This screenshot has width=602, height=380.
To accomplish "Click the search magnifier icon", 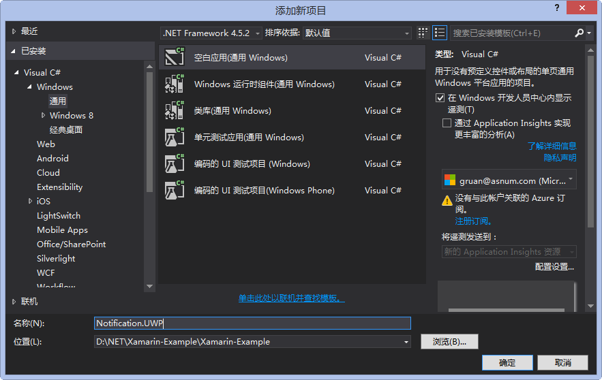I will tap(579, 33).
